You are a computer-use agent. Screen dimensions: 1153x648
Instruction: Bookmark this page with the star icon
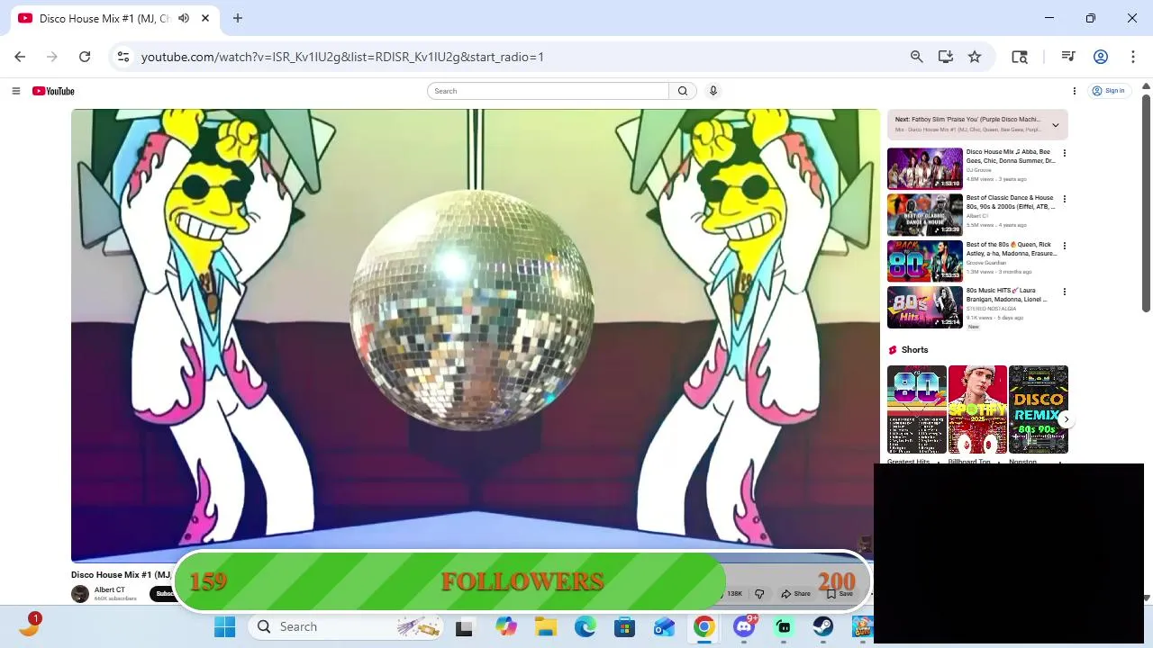tap(975, 57)
